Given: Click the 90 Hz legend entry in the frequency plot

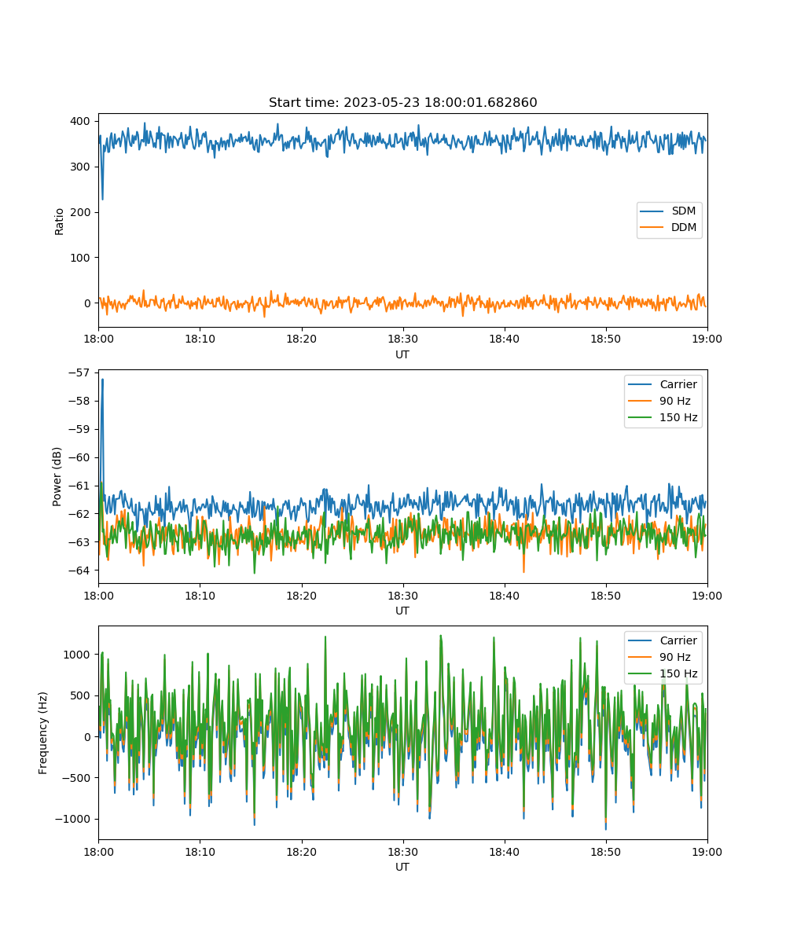Looking at the screenshot, I should tap(663, 657).
